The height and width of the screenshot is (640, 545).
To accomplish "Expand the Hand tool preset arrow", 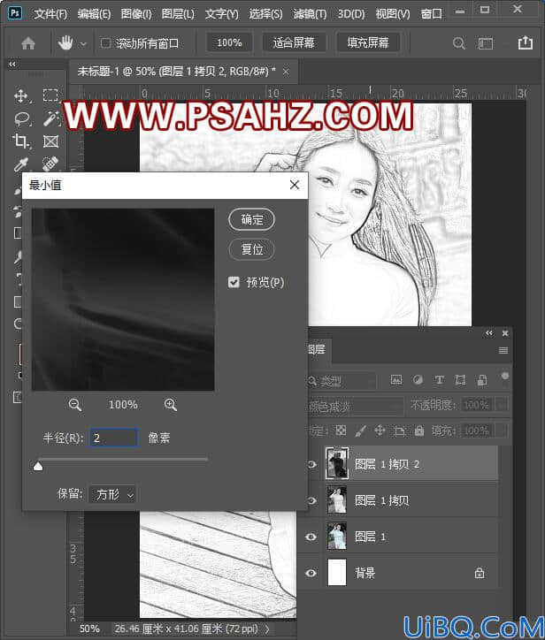I will click(83, 43).
